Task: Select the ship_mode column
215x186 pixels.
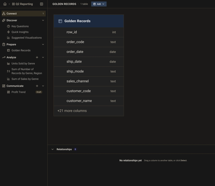Action: point(89,71)
